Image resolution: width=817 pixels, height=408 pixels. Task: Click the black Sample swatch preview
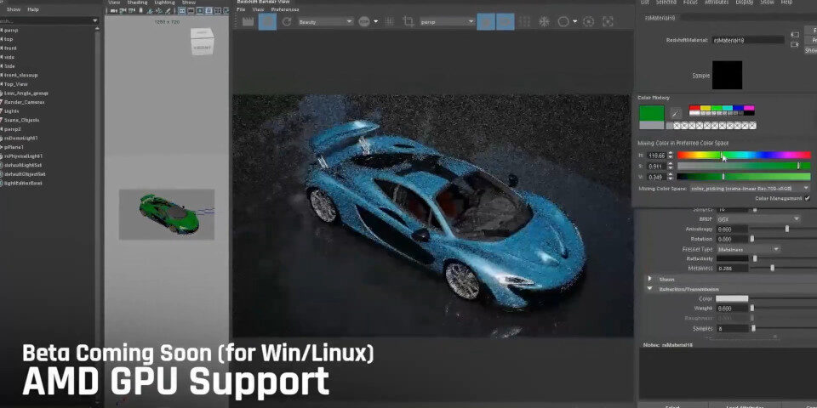[727, 75]
